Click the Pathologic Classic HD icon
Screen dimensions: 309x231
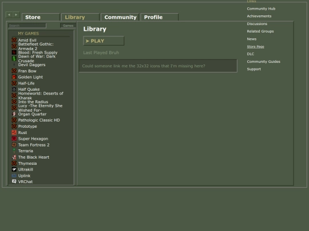pyautogui.click(x=14, y=120)
